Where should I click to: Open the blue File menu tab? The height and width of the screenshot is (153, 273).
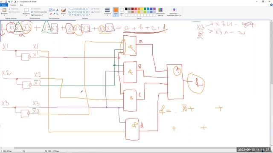click(4, 5)
